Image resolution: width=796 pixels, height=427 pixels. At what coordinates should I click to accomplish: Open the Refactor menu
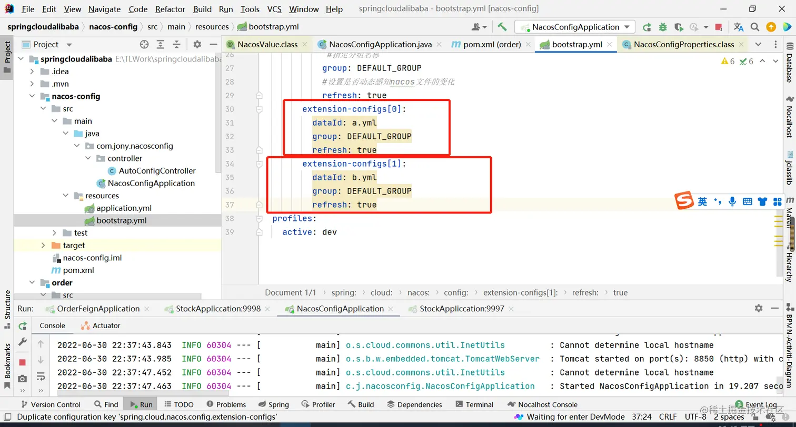(170, 9)
